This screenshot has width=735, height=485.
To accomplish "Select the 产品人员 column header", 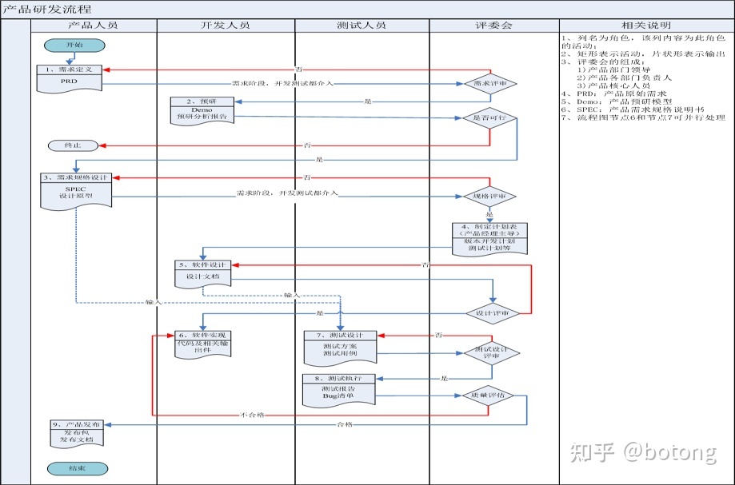I will pyautogui.click(x=94, y=26).
